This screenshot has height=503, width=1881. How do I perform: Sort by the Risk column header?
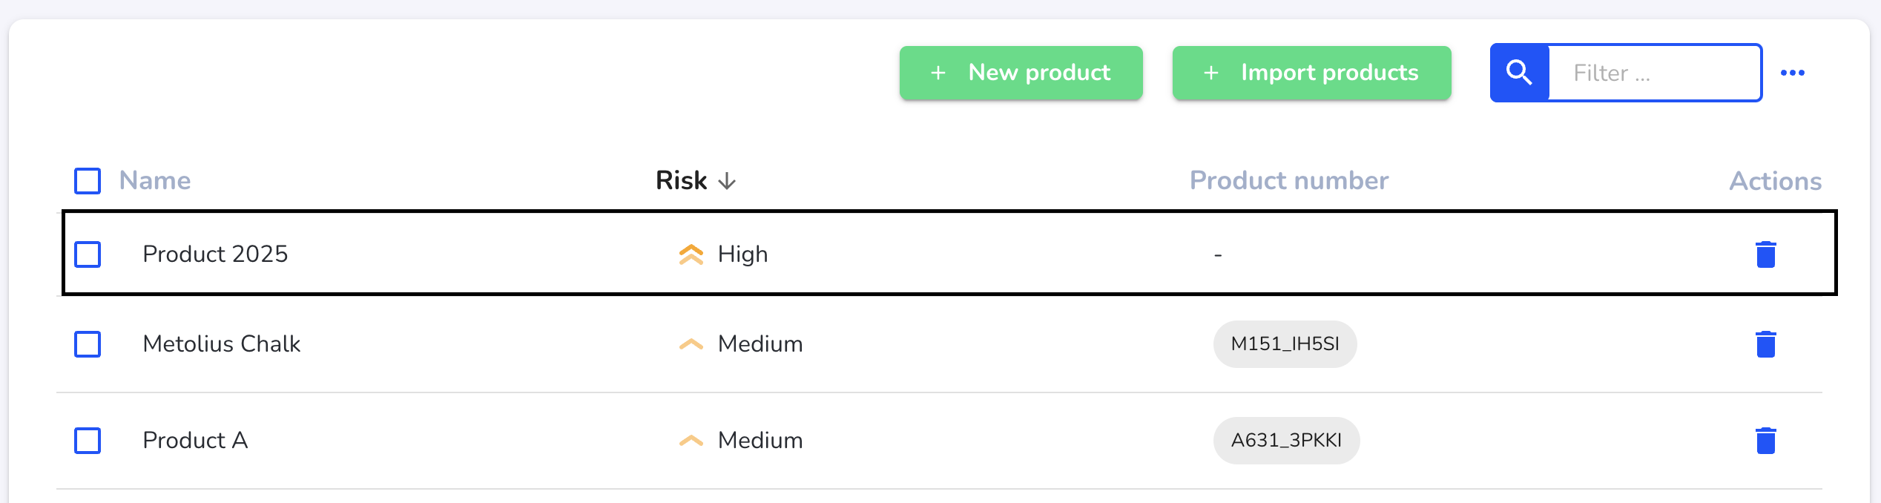[681, 180]
